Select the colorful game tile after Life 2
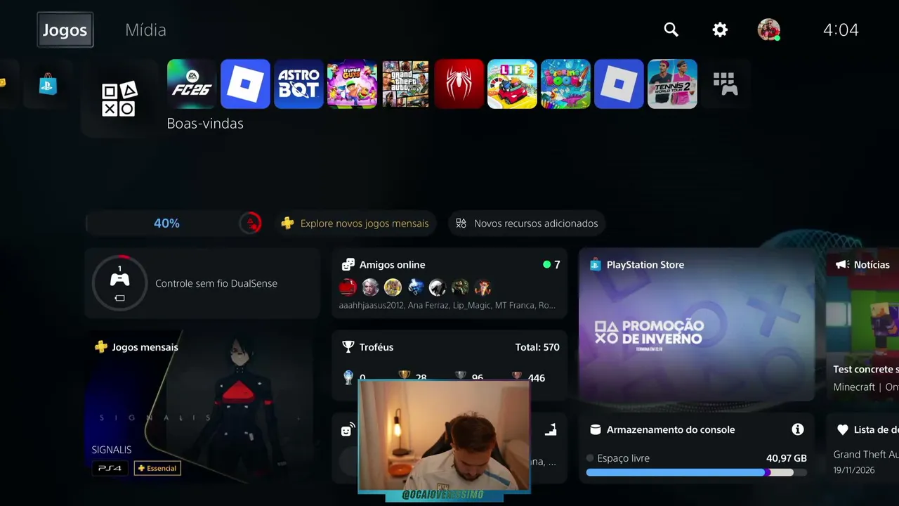The height and width of the screenshot is (506, 899). point(565,84)
